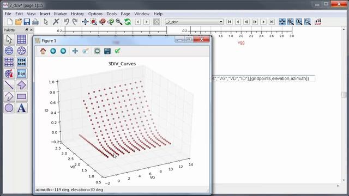
Task: Select the rectangle drawing tool
Action: pyautogui.click(x=22, y=96)
